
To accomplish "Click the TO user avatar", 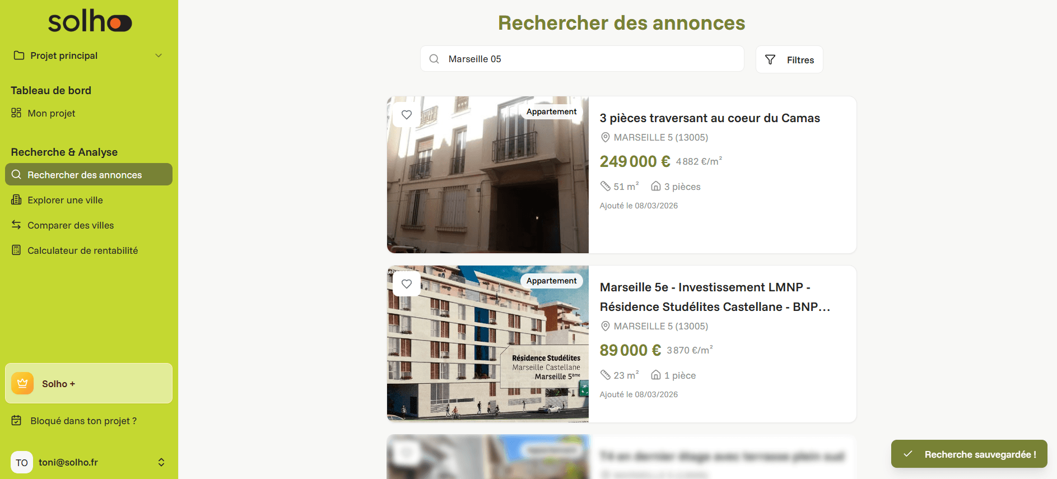I will [22, 462].
